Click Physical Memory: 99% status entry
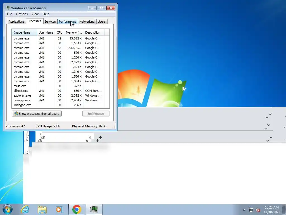Viewport: 286px width, 215px height. [x=89, y=126]
